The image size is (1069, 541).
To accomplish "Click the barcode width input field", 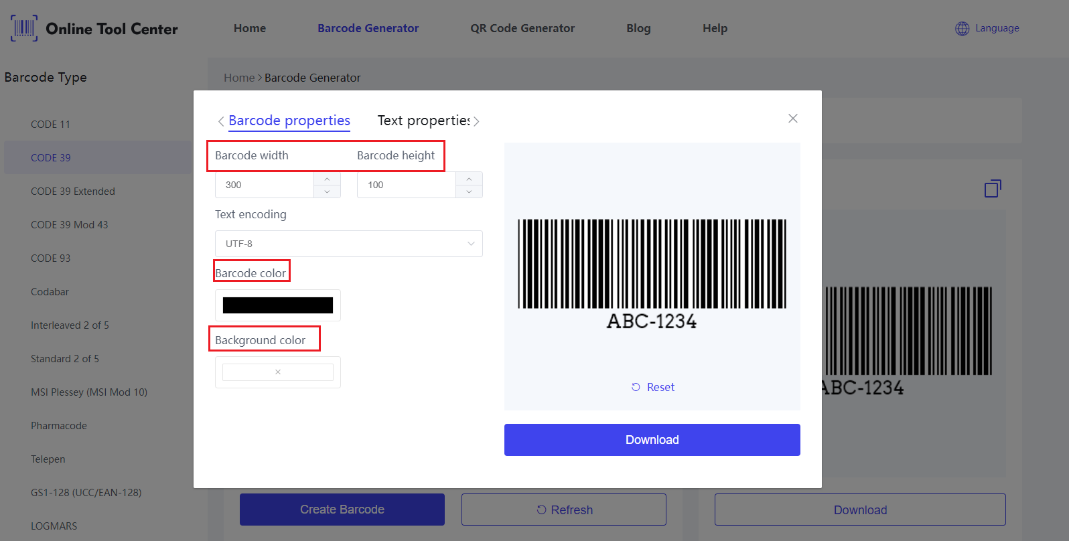I will (x=265, y=185).
